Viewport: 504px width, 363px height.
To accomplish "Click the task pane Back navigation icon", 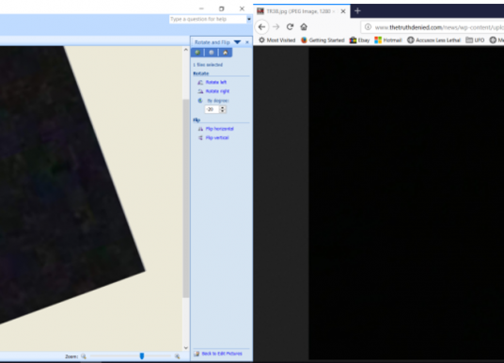I will tap(197, 53).
